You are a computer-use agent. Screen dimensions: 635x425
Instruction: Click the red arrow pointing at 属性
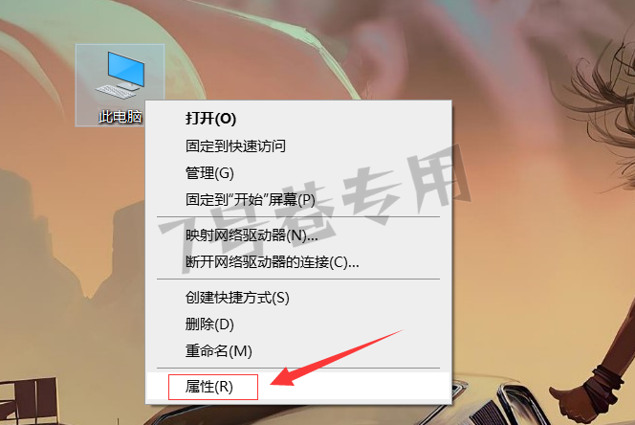click(336, 358)
